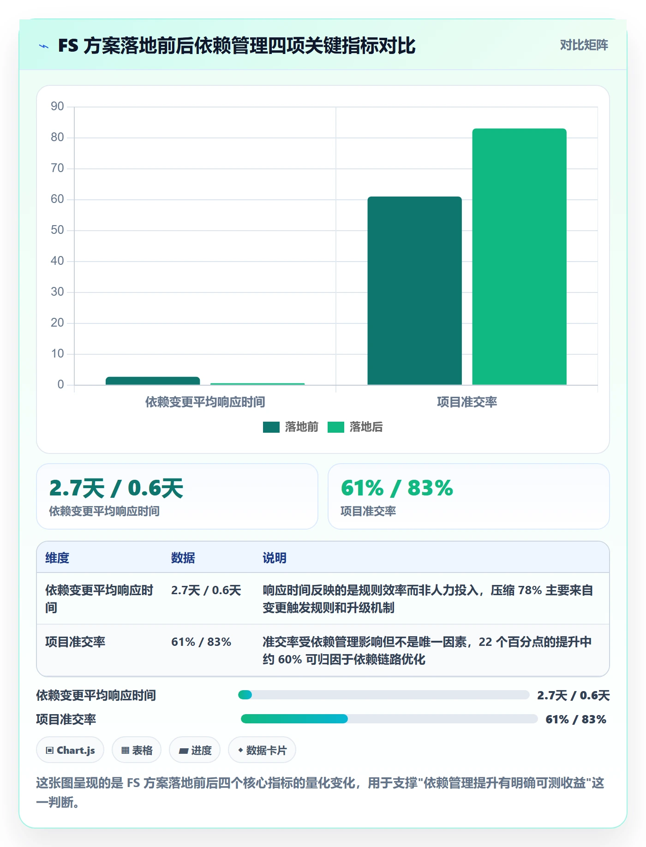Click the 数据 table column header
This screenshot has height=847, width=646.
click(x=183, y=558)
